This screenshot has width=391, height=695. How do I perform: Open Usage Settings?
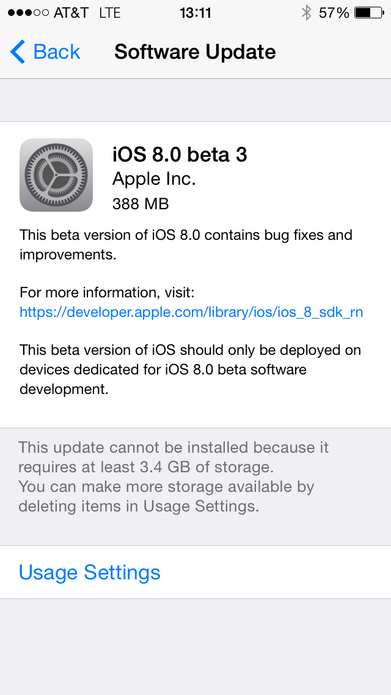[x=195, y=572]
